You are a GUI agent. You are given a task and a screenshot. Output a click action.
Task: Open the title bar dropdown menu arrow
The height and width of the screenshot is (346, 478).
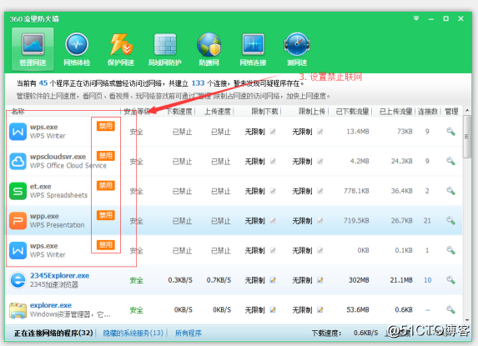(416, 18)
